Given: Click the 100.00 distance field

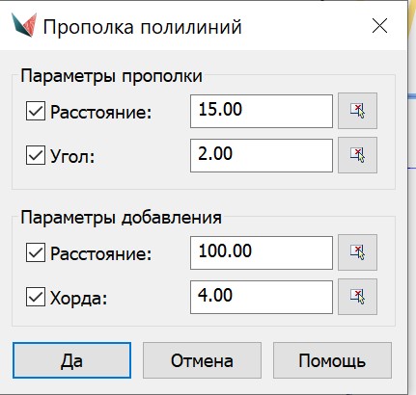Looking at the screenshot, I should pos(262,252).
